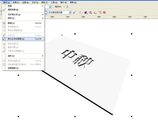The image size is (158, 123).
Task: Choose 连接曲线 (Join Curves) menu entry
Action: pos(23,68)
